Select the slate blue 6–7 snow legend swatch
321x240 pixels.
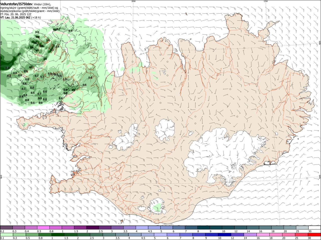click(x=178, y=228)
